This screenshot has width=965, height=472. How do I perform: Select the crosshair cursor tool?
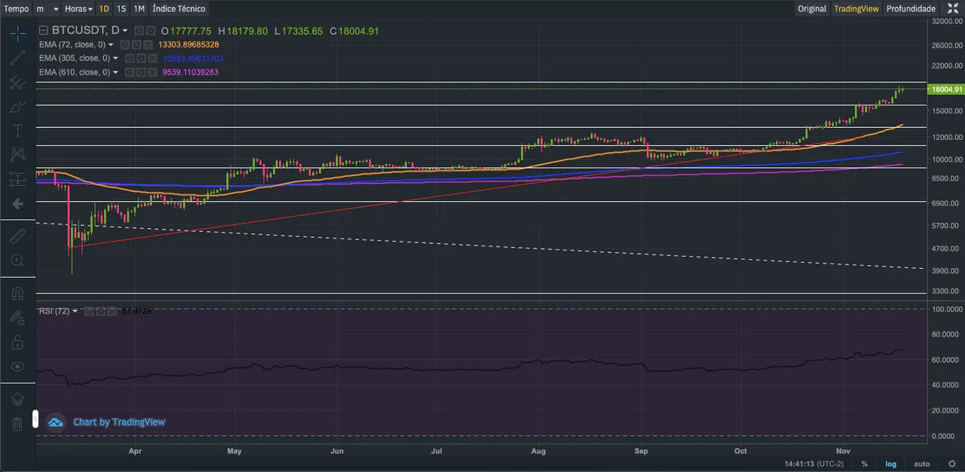(17, 32)
